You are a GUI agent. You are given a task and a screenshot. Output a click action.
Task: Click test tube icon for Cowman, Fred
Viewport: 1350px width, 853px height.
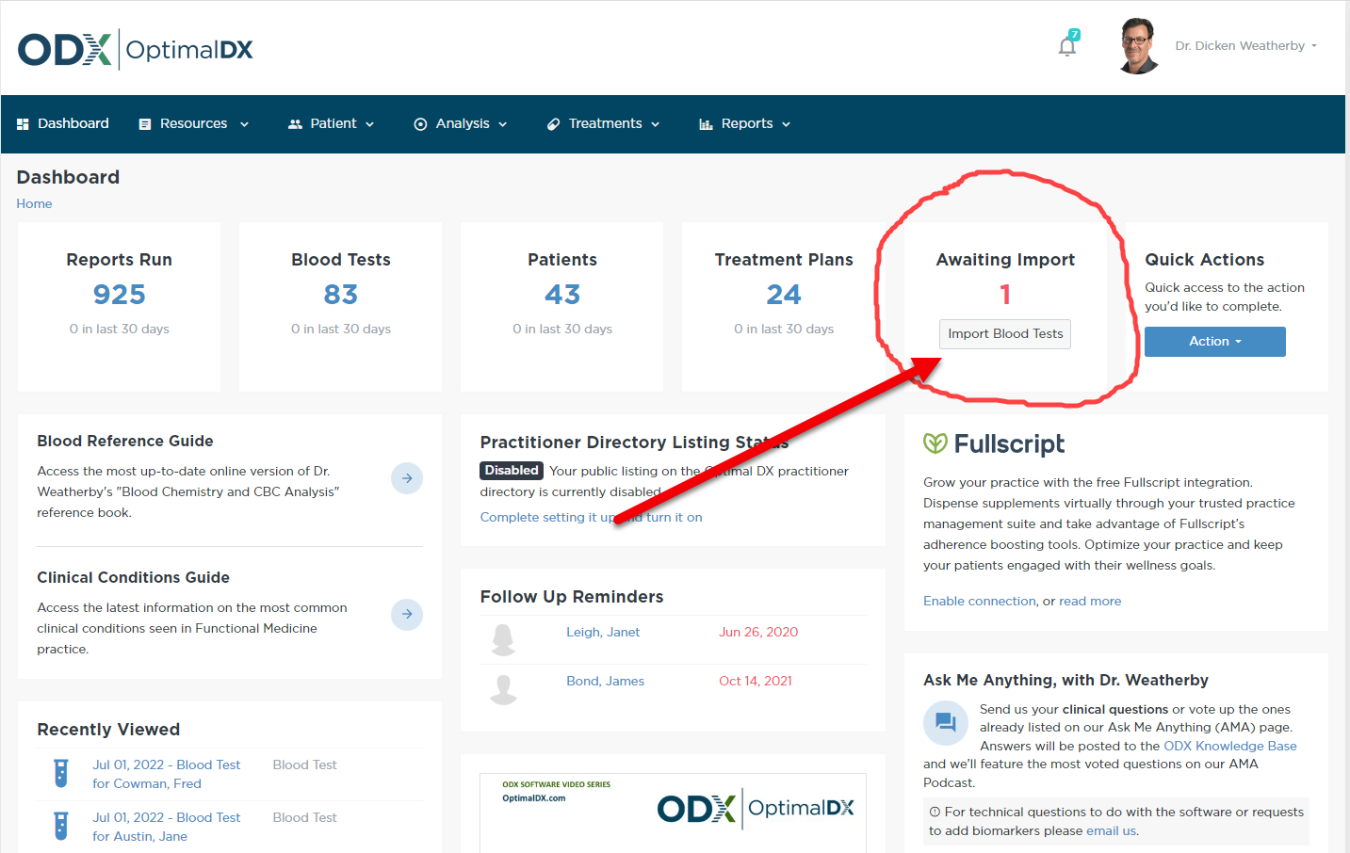pos(61,773)
